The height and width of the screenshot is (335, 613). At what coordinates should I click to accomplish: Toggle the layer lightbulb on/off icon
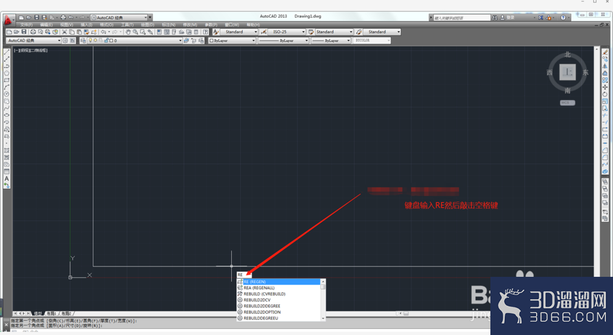click(x=90, y=40)
